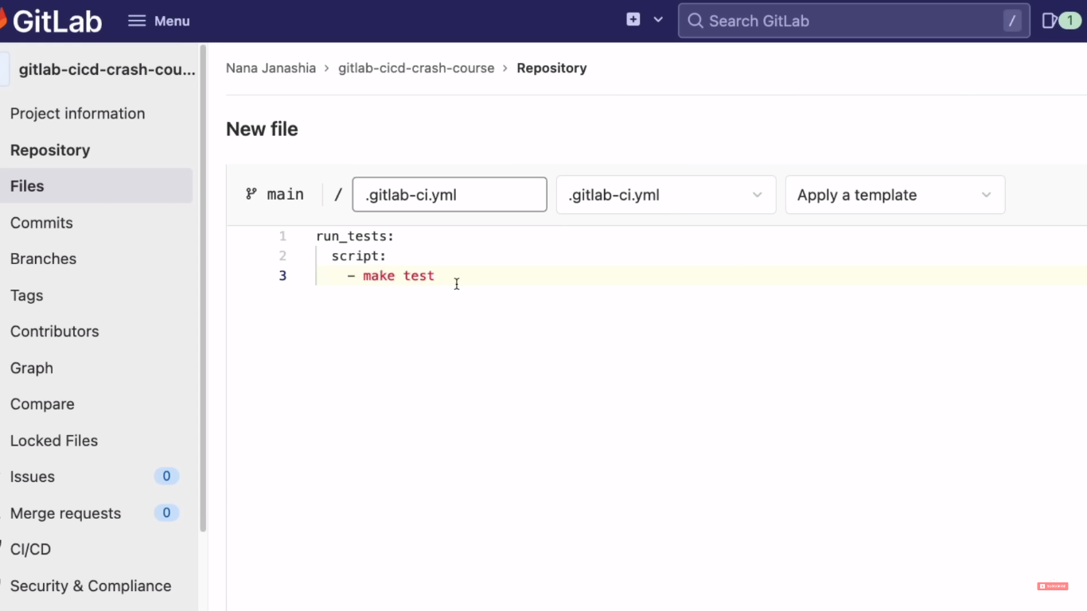Click the Nana Janashia breadcrumb link

[x=271, y=68]
